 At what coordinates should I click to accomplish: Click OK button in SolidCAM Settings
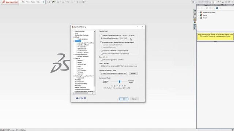tap(124, 99)
